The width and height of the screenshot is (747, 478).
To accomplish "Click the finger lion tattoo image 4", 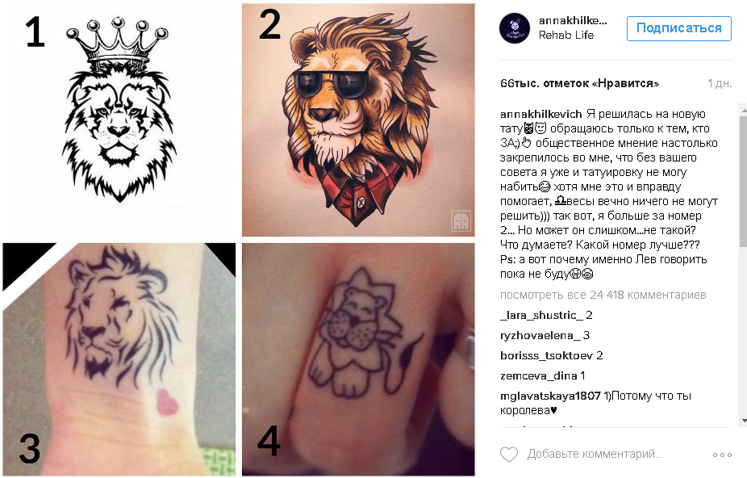I will pyautogui.click(x=358, y=359).
